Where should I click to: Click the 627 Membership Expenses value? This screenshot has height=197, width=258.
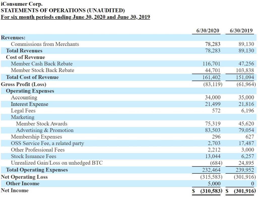[250, 137]
